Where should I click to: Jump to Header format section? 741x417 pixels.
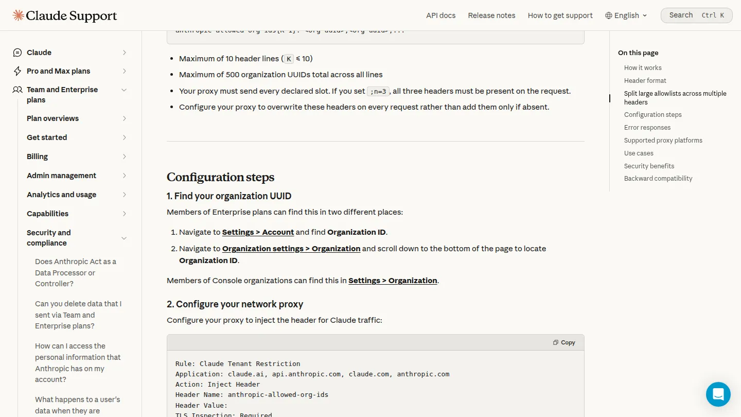(645, 80)
